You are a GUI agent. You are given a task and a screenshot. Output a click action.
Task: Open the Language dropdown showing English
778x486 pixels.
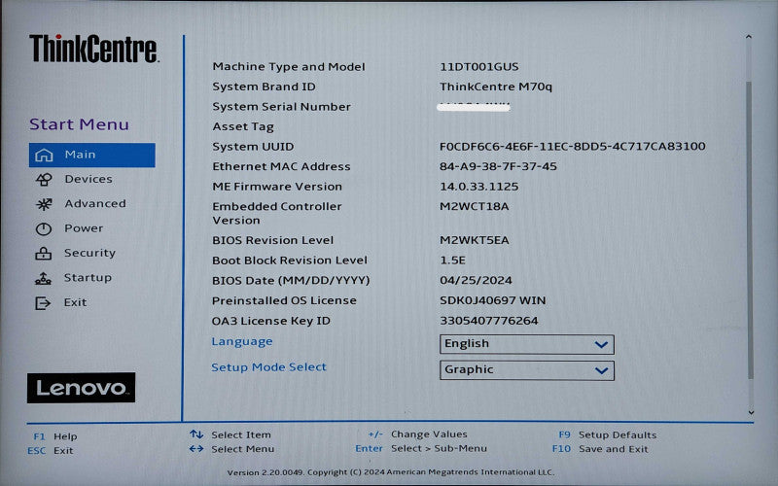click(x=527, y=344)
